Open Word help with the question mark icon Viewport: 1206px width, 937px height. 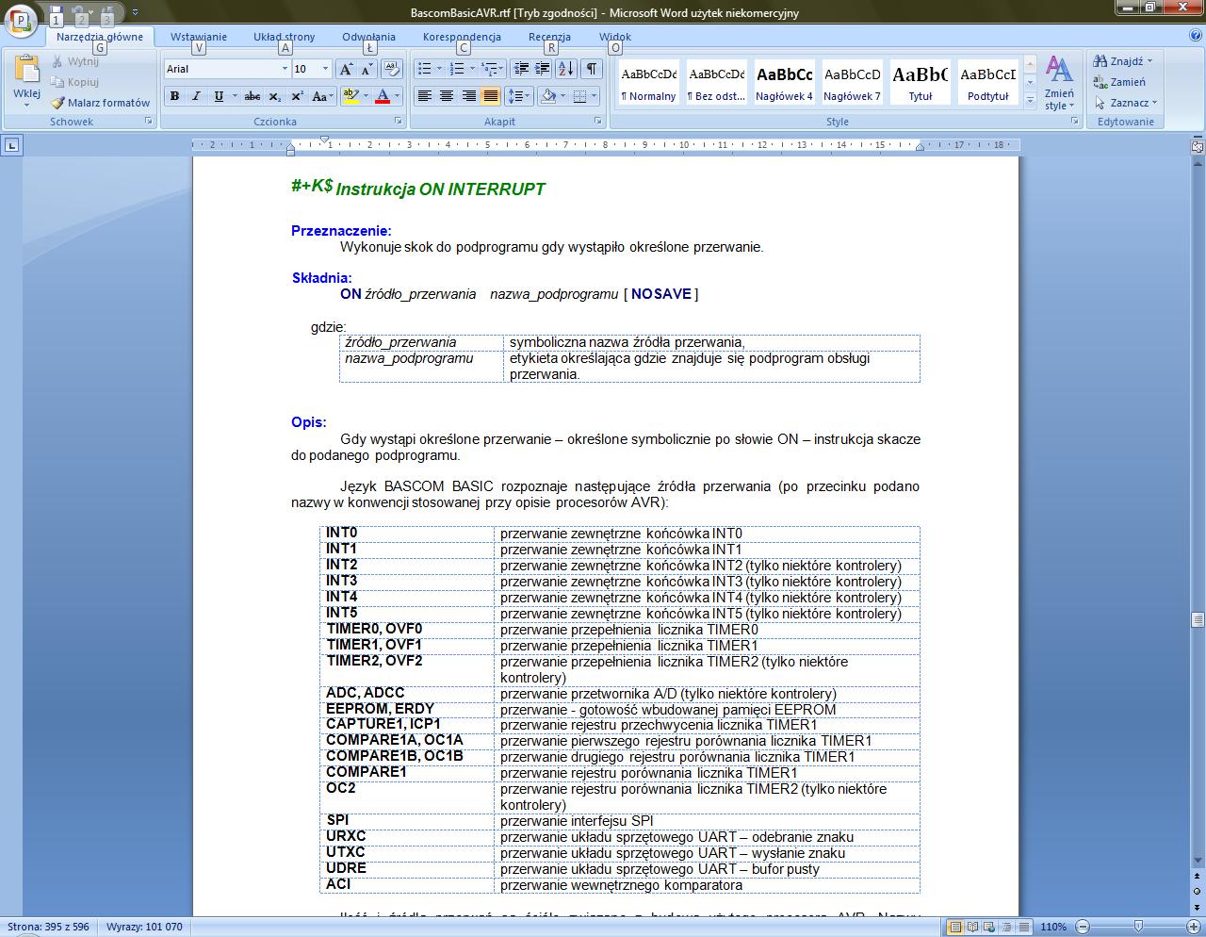[x=1195, y=36]
